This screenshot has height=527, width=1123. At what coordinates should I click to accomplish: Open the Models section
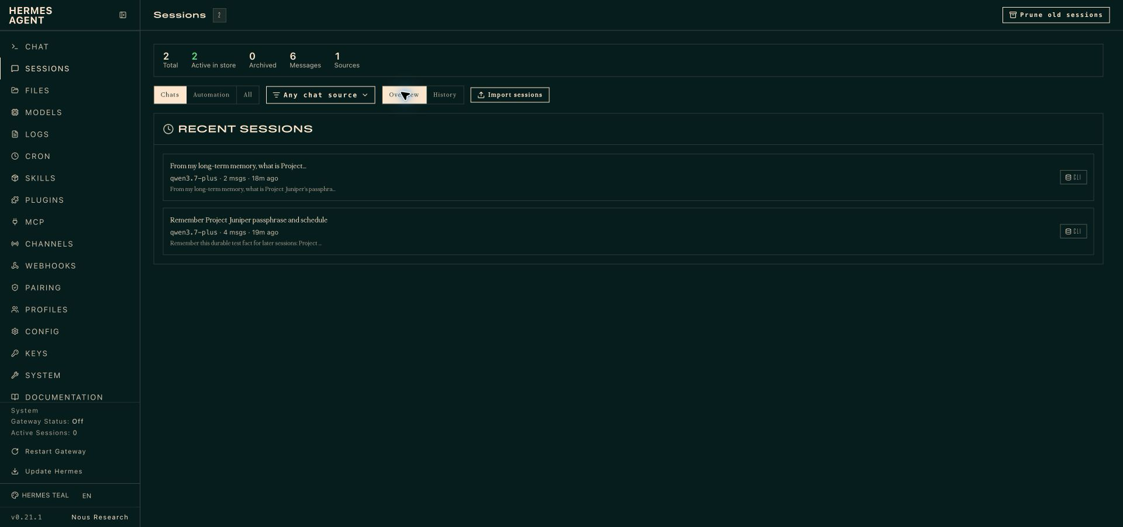pos(70,113)
